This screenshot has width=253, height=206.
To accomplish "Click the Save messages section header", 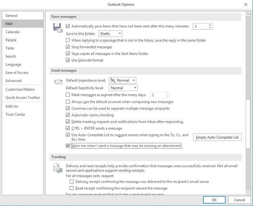I will pos(146,17).
